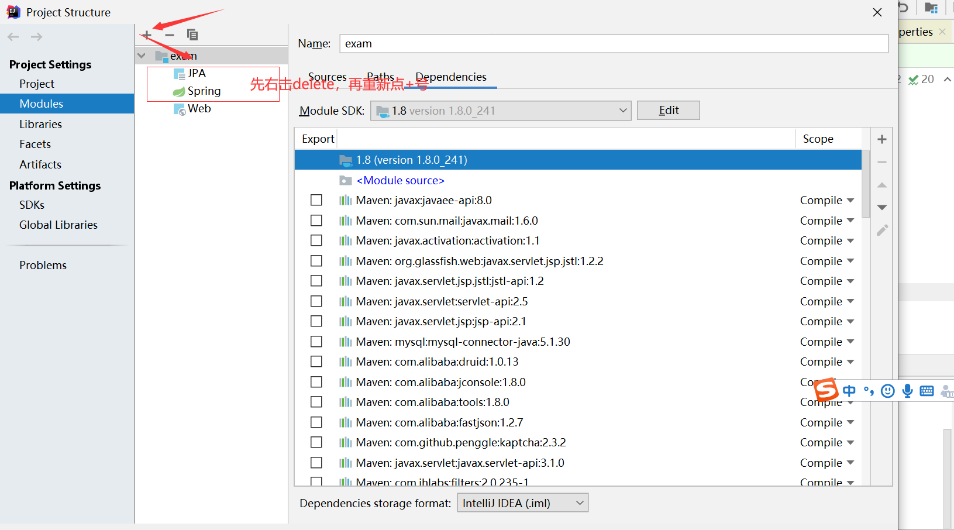
Task: Open the Sogou soft keyboard icon
Action: pos(927,391)
